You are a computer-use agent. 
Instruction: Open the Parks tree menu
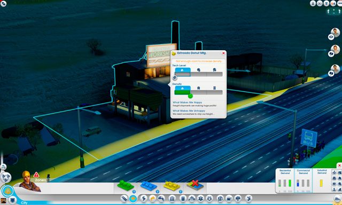pos(238,199)
